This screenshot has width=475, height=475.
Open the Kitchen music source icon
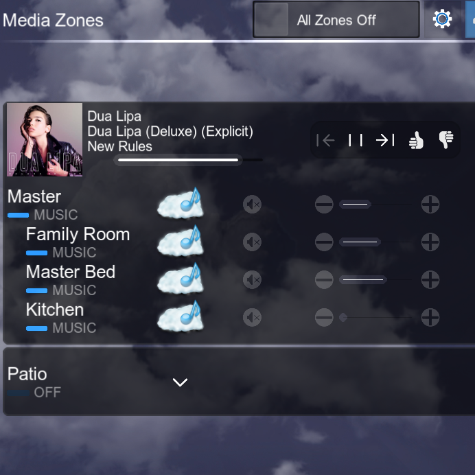click(x=181, y=316)
